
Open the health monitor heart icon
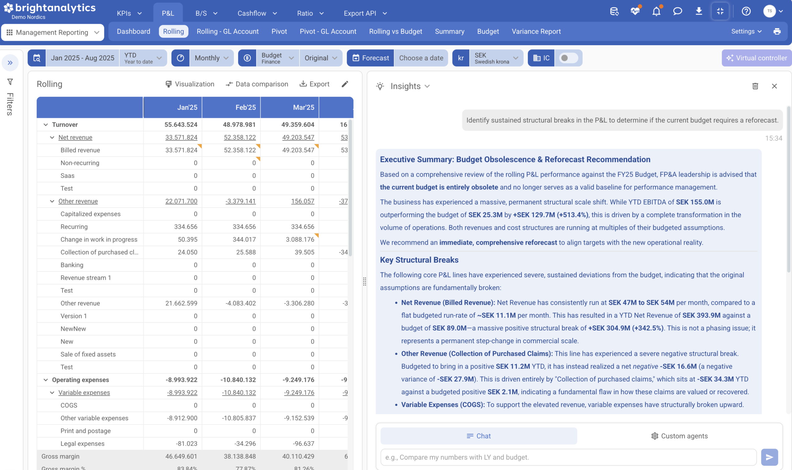pos(635,12)
